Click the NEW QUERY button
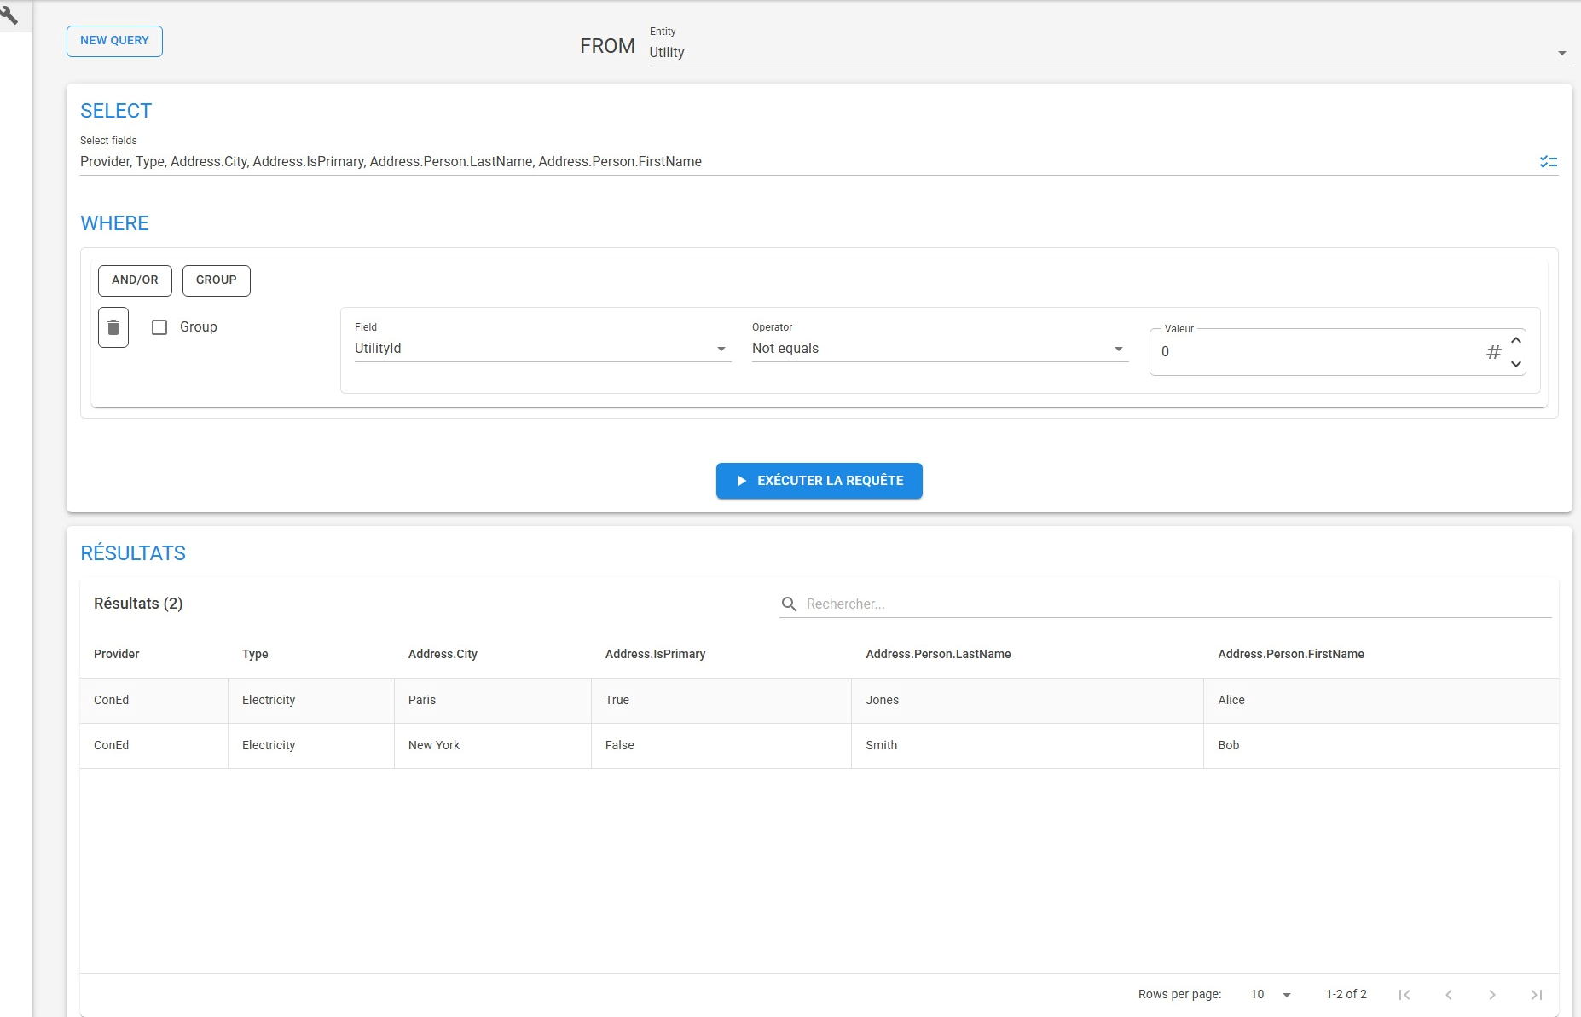 pos(114,41)
